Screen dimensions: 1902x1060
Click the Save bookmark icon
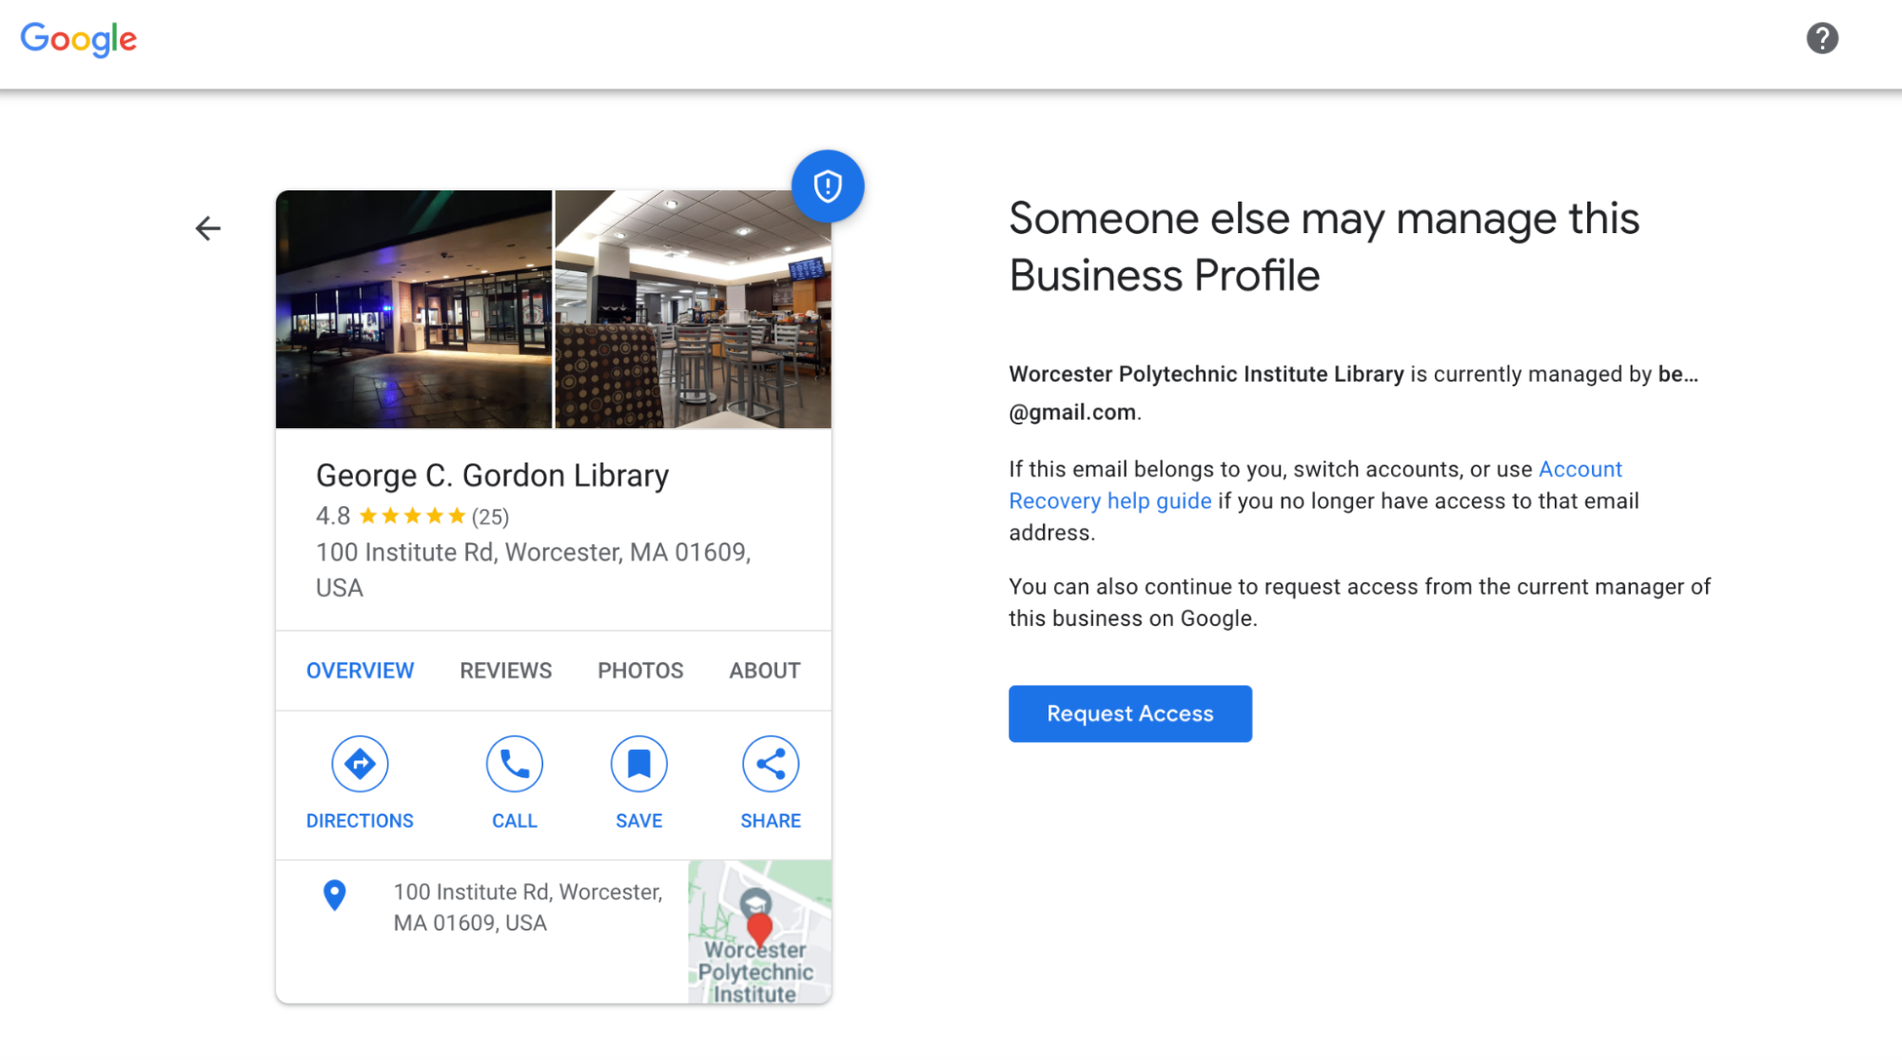[639, 763]
